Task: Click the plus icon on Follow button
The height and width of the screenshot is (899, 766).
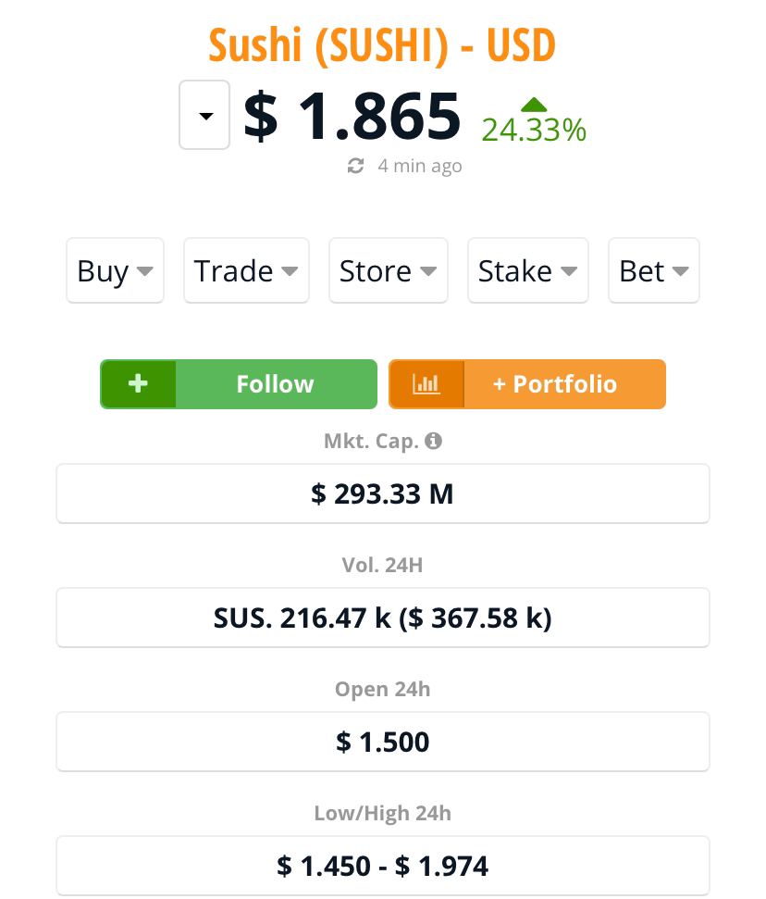Action: [138, 383]
